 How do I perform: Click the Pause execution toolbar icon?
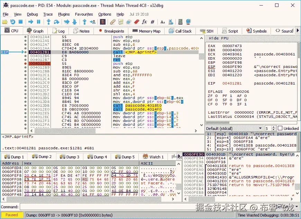(x=39, y=22)
